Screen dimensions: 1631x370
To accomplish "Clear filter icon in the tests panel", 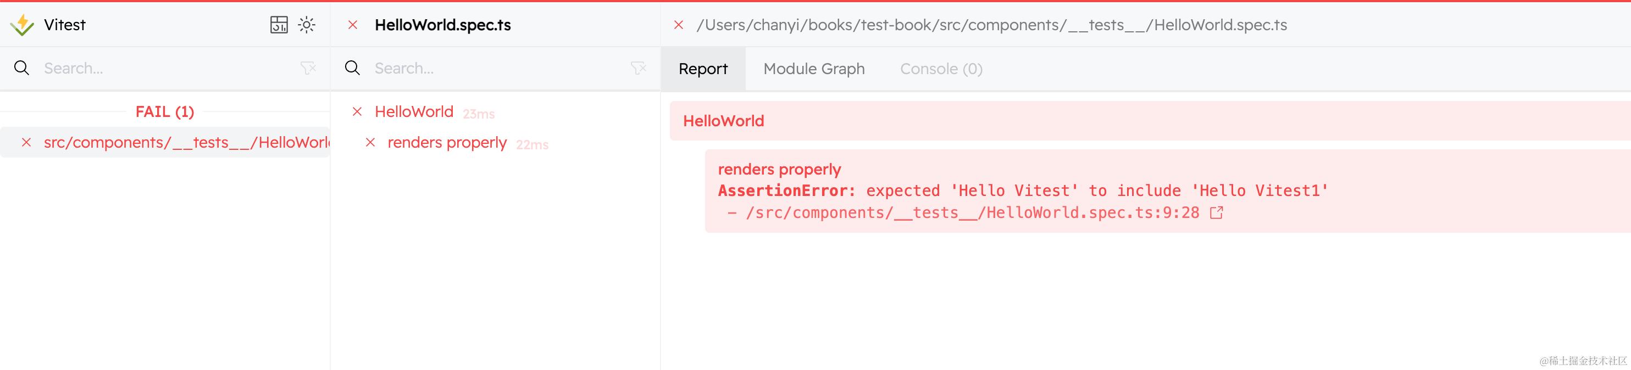I will (x=639, y=68).
